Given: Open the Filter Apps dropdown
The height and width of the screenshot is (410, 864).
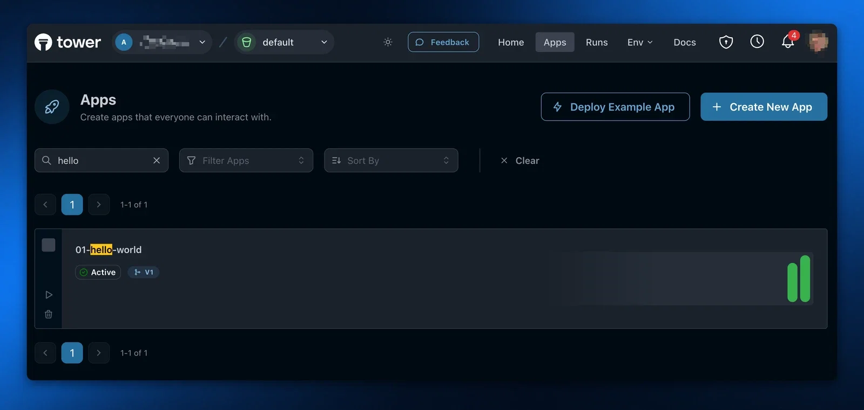Looking at the screenshot, I should point(246,161).
